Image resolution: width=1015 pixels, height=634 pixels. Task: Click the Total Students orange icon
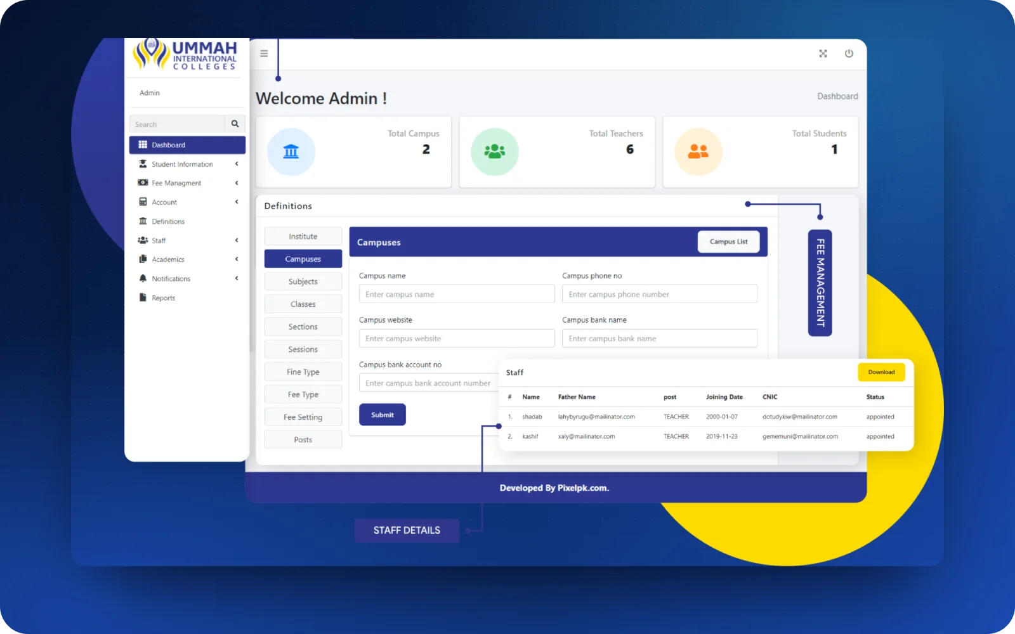698,152
